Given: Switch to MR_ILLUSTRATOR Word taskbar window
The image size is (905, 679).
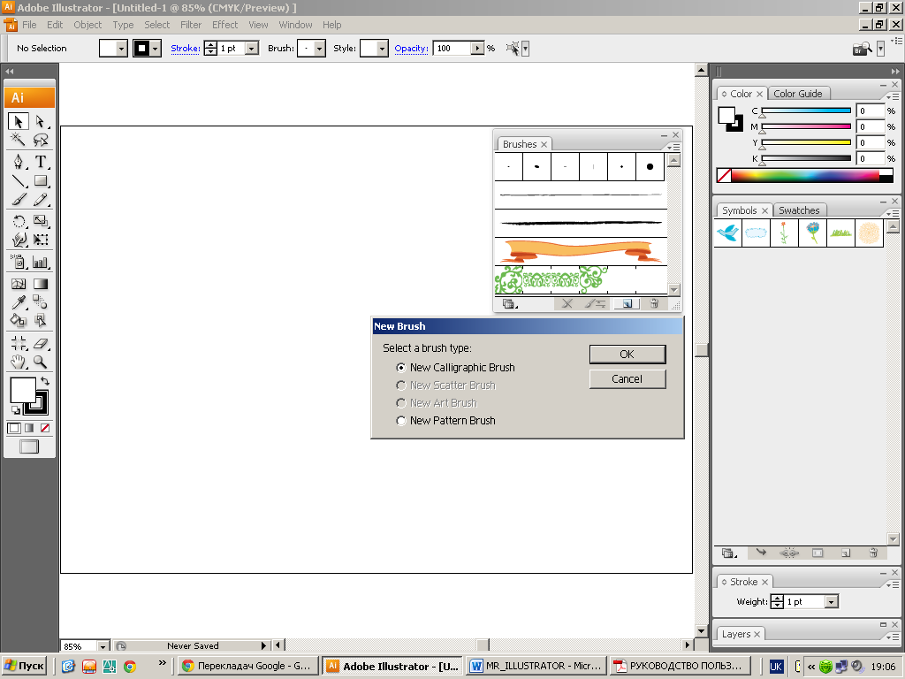Looking at the screenshot, I should pyautogui.click(x=536, y=667).
